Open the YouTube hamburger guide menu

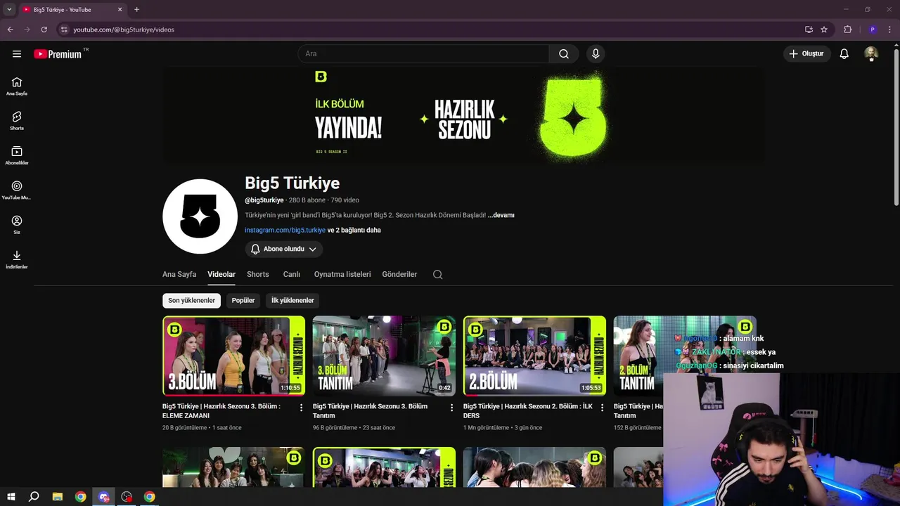(x=17, y=54)
